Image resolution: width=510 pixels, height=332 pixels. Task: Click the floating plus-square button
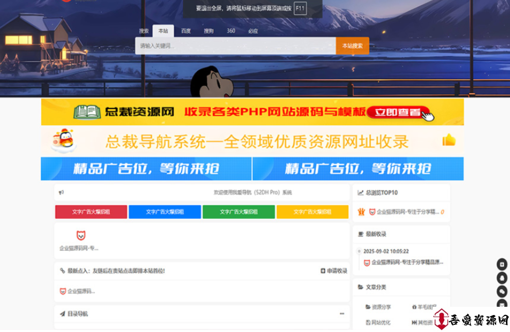point(502,265)
